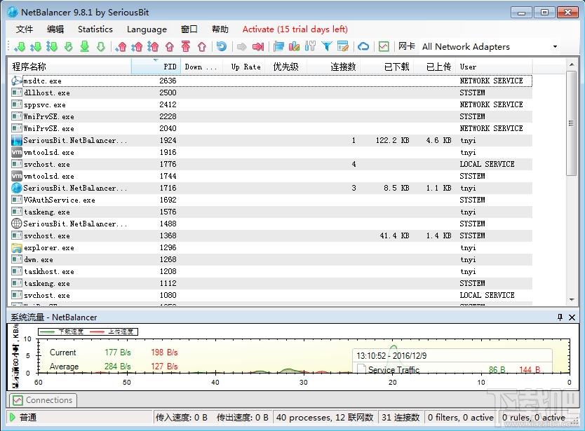
Task: Select vmtoolsd.exe row with PID 1916
Action: click(x=271, y=153)
